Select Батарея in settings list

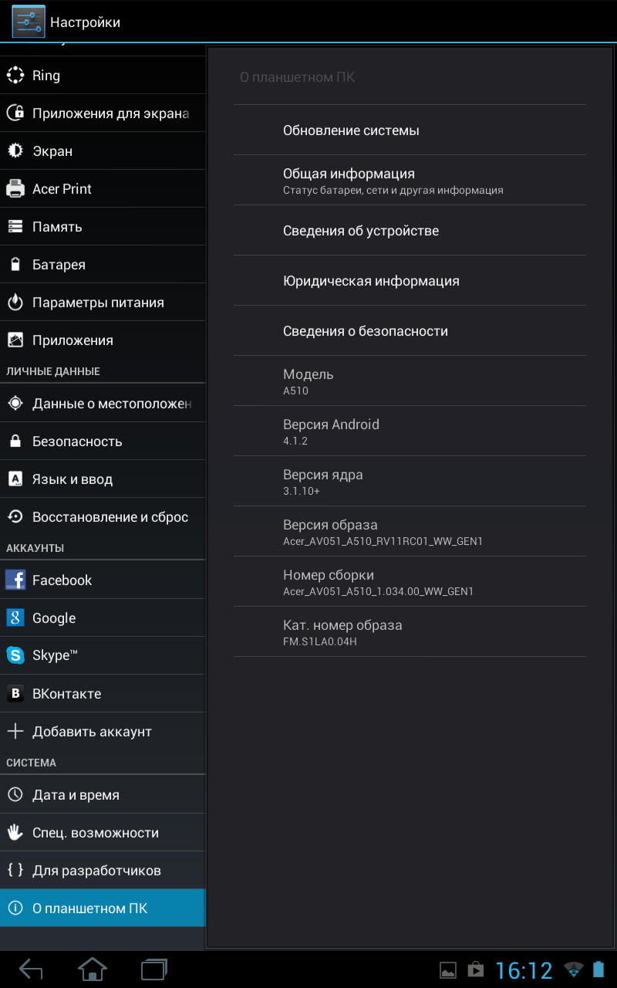(x=103, y=265)
